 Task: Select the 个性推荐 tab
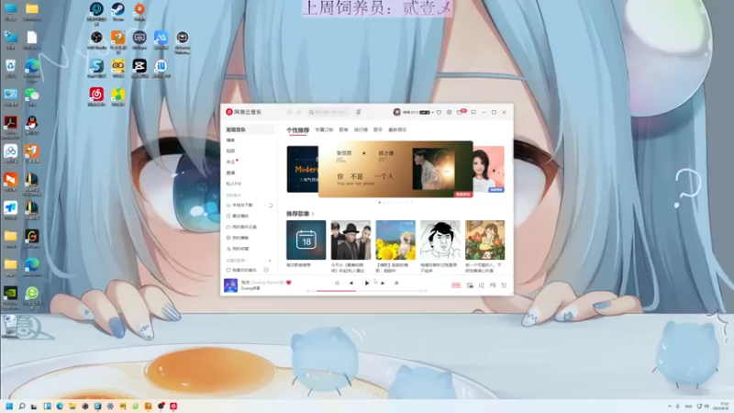click(297, 130)
